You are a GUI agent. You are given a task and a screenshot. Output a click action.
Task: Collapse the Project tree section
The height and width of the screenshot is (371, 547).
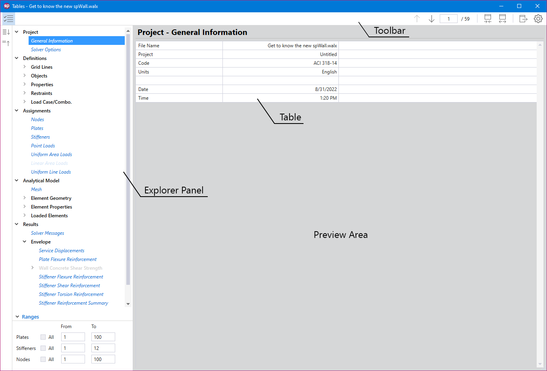pos(17,32)
